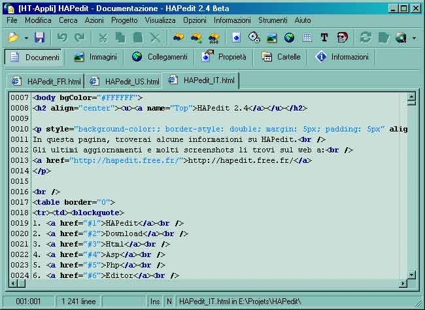This screenshot has width=425, height=310.
Task: Click the refresh arrows icon
Action: (365, 37)
